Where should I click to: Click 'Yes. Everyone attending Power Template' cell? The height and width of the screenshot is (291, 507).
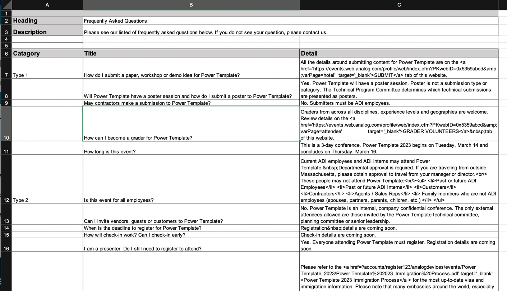coord(399,245)
